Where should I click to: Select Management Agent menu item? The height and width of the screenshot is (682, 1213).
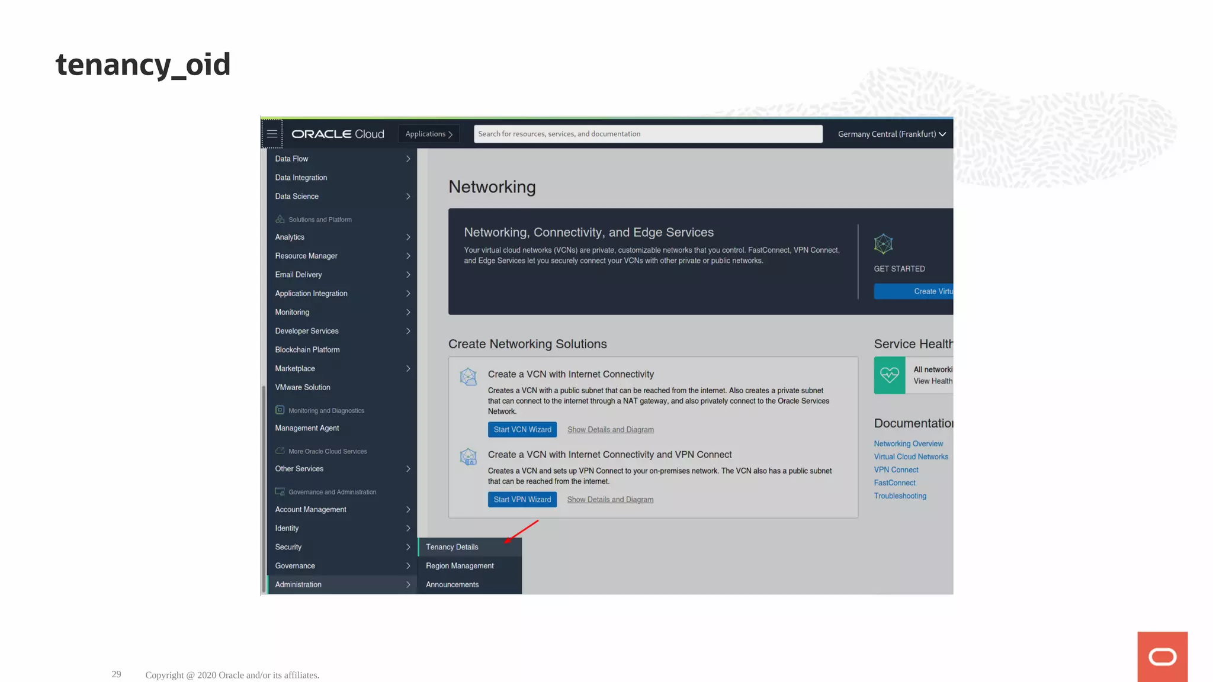tap(342, 428)
